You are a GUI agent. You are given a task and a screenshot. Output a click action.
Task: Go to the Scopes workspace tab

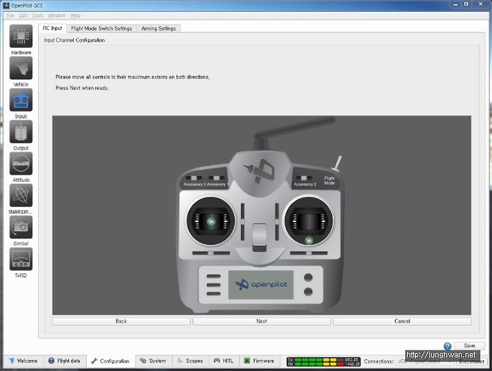190,361
